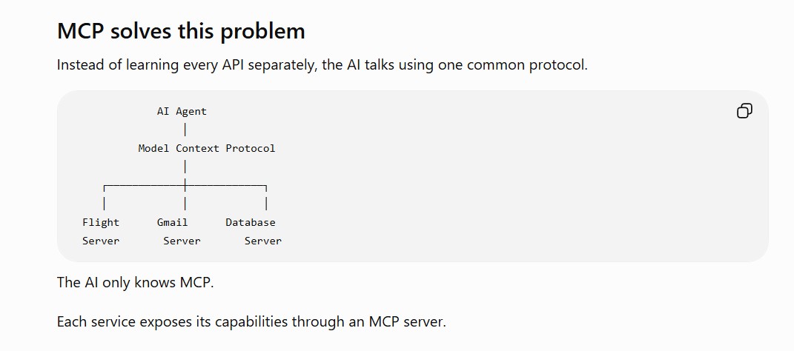The height and width of the screenshot is (351, 794).
Task: Select the "Gmail" label in the diagram
Action: [172, 223]
